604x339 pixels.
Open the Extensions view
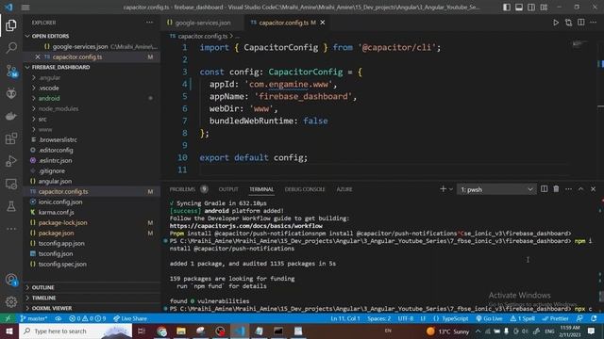[11, 138]
